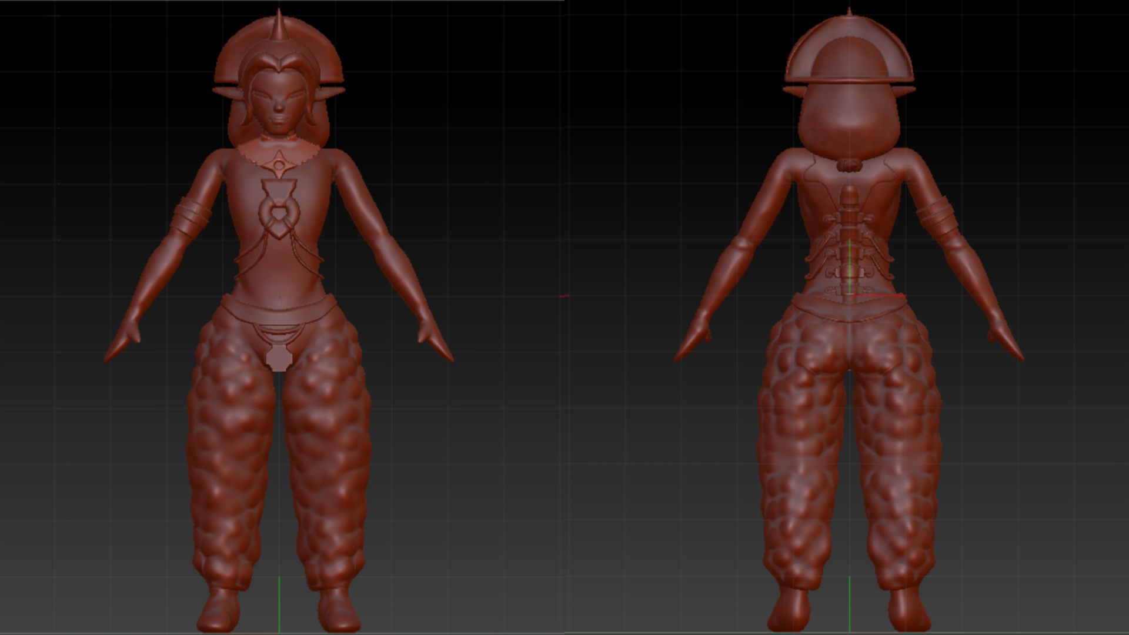The width and height of the screenshot is (1129, 635).
Task: Select the semicircular headdress on the back-view model
Action: click(849, 48)
